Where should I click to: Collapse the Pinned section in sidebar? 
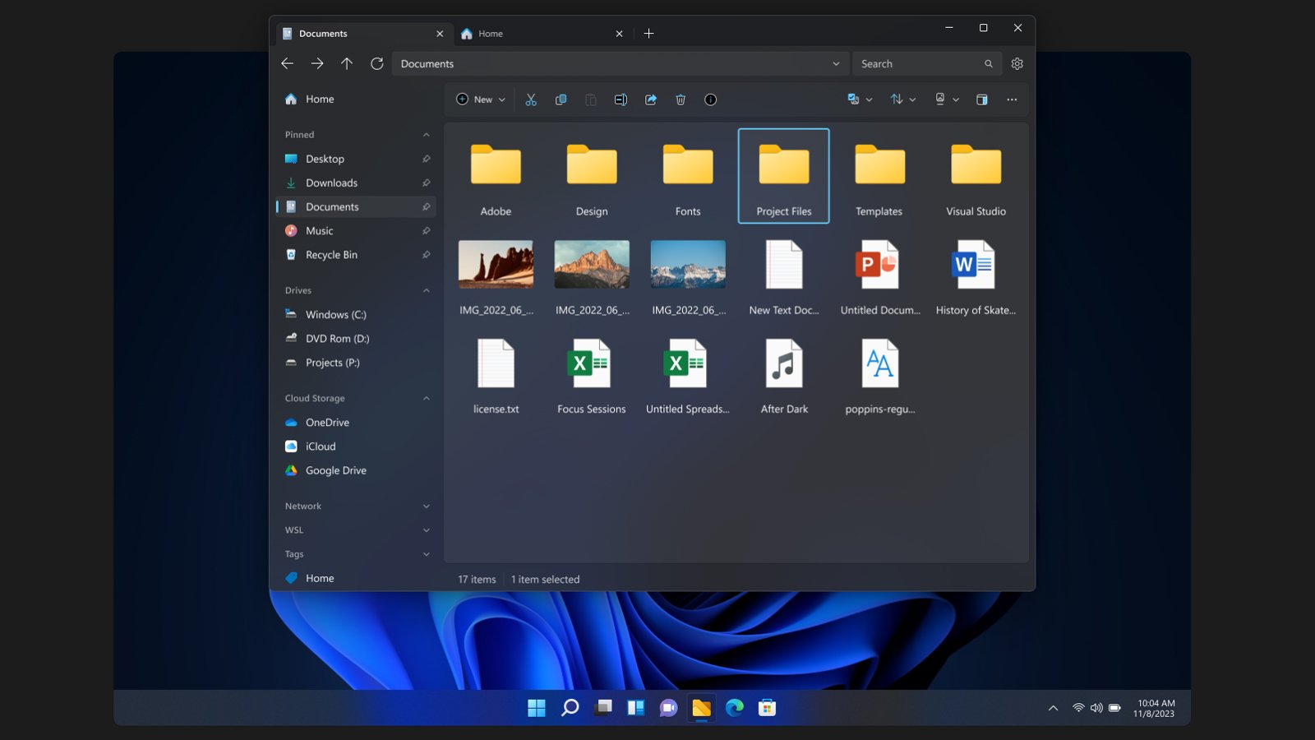(x=426, y=134)
